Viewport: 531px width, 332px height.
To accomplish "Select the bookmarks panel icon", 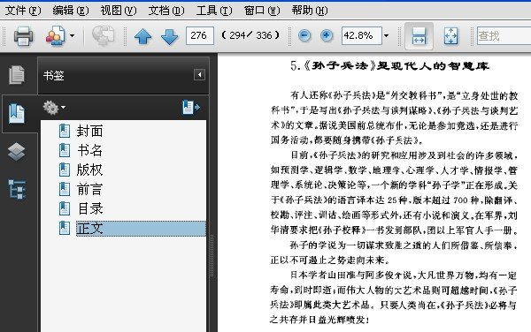I will coord(17,114).
